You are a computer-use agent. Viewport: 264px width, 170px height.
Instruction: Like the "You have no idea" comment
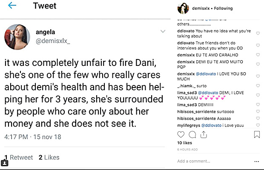(258, 34)
